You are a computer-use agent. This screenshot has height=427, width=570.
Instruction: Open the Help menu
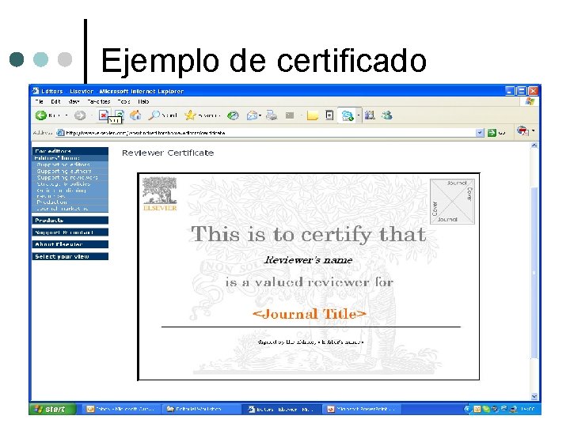pos(143,101)
